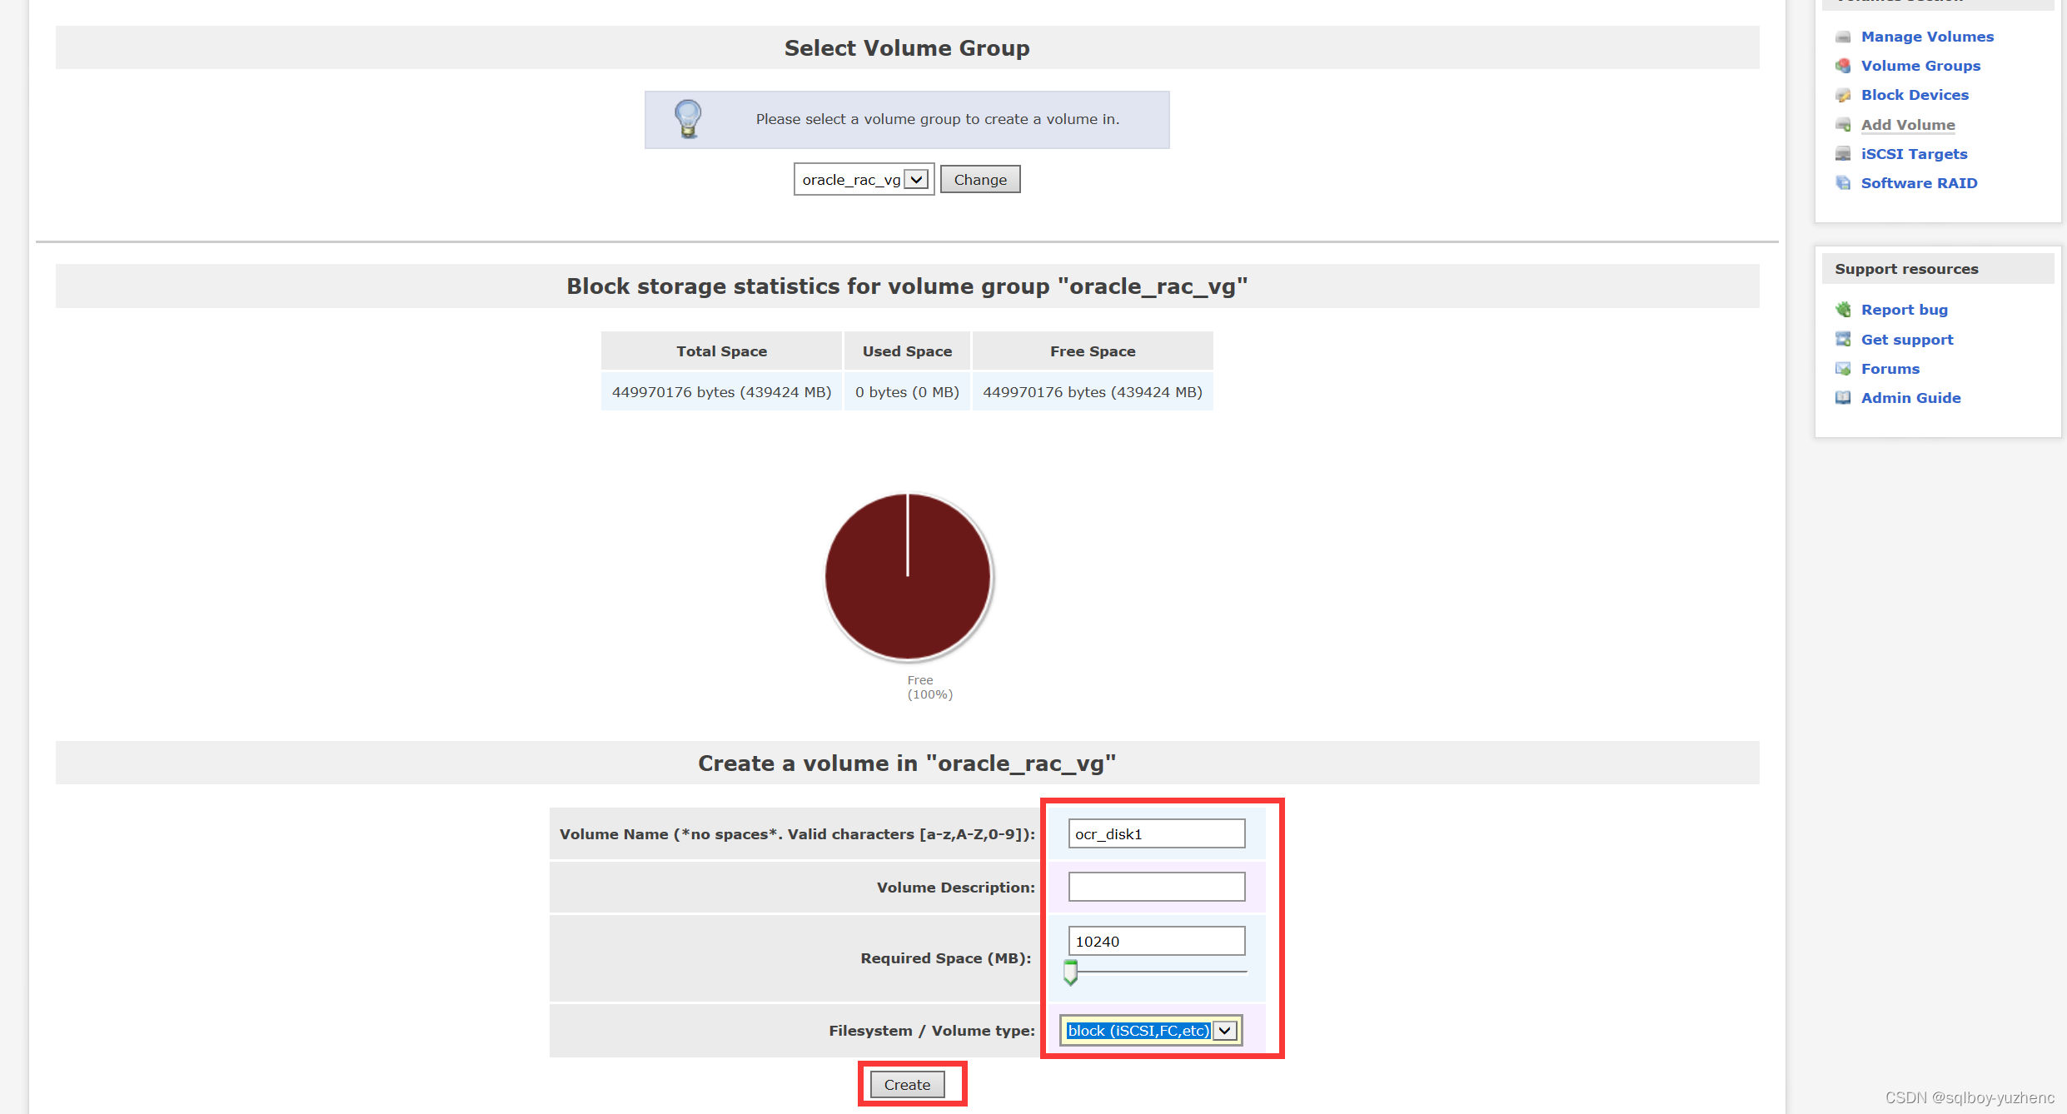Image resolution: width=2067 pixels, height=1114 pixels.
Task: Expand the oracle_rac_vg volume group dropdown
Action: (x=864, y=180)
